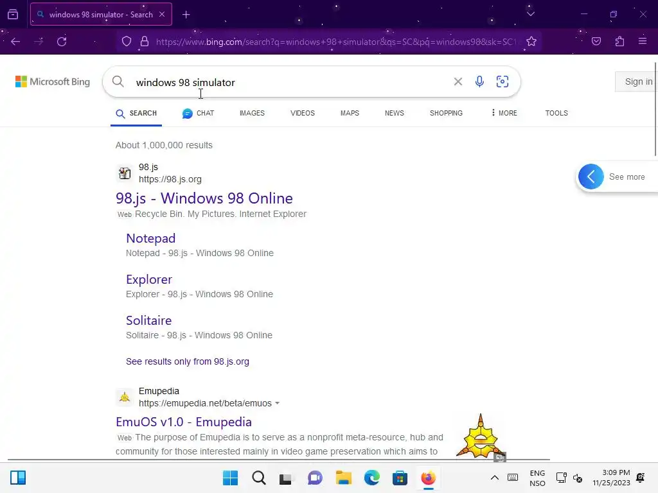Click the Bing search magnifier icon
658x493 pixels.
click(118, 82)
